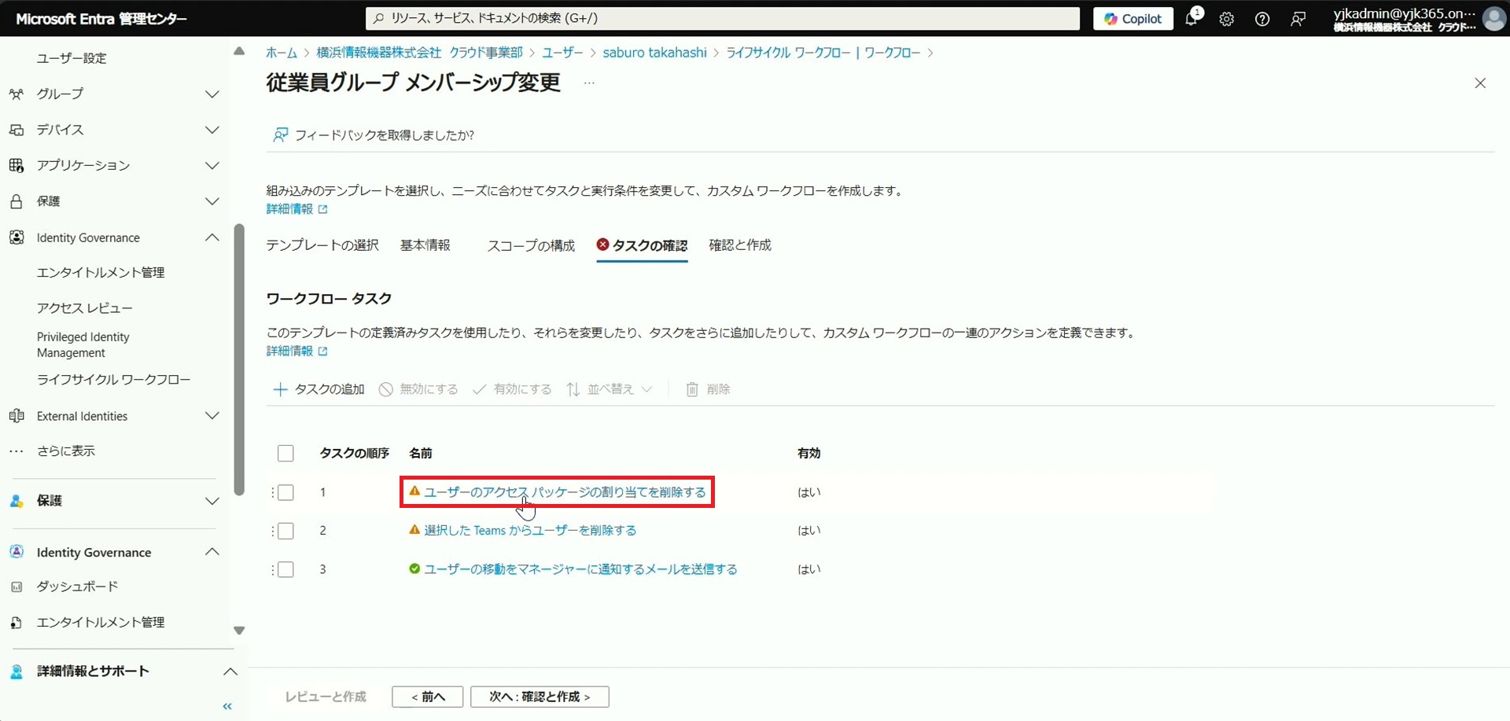Open Copilot from the header

(1132, 19)
